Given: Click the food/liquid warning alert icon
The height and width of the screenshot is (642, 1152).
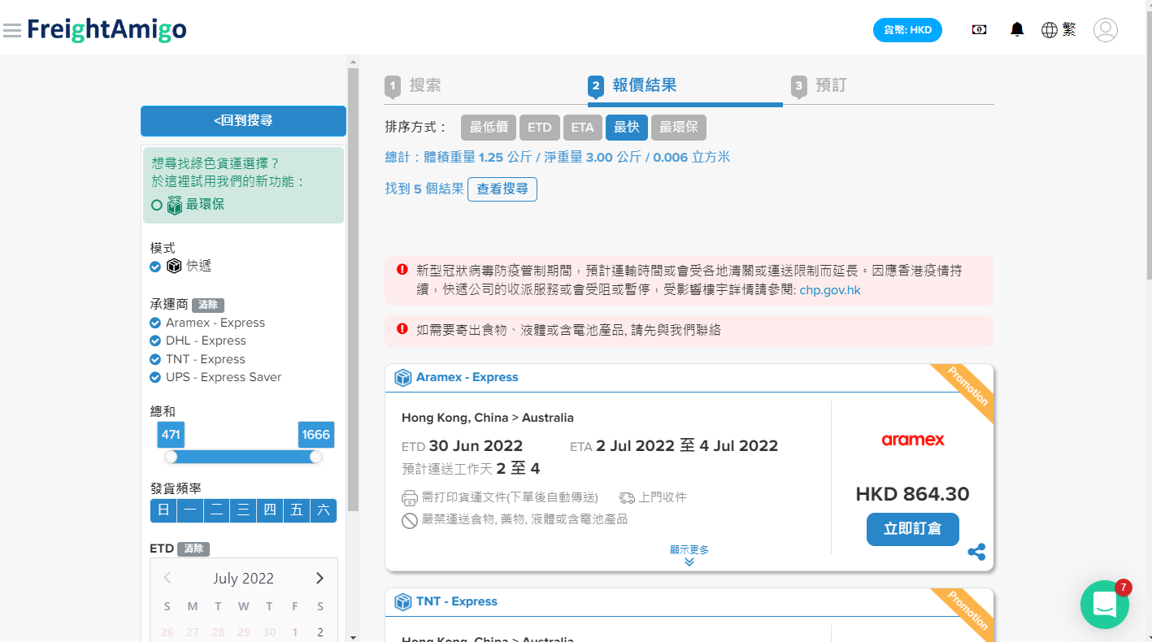Looking at the screenshot, I should [402, 329].
